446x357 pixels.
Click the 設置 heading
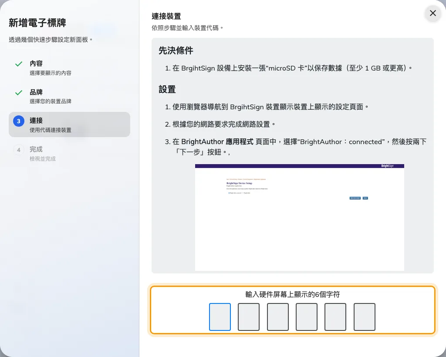167,90
